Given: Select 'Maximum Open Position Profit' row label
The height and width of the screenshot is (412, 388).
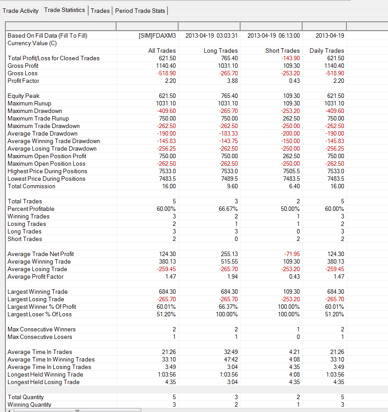Looking at the screenshot, I should pos(47,156).
